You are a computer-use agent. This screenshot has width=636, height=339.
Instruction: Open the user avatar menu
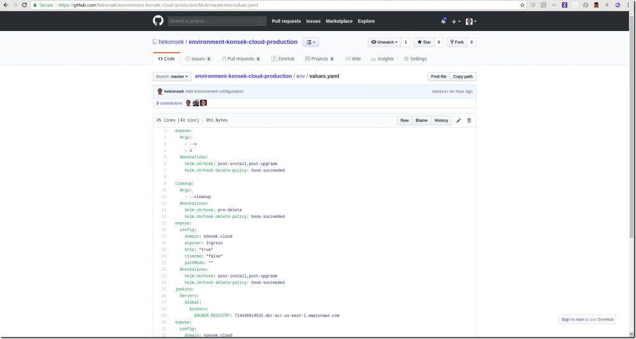pos(471,22)
